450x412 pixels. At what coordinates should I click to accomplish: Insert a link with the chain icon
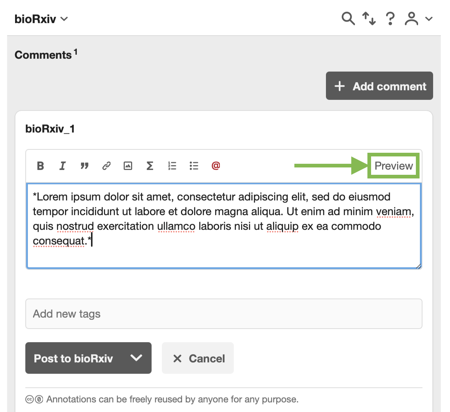pos(106,166)
